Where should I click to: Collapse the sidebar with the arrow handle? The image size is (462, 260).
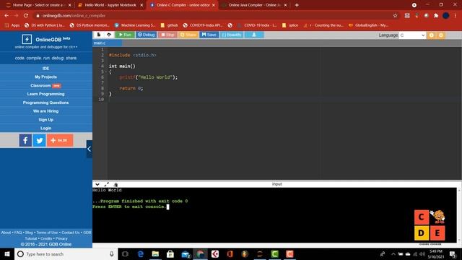(89, 149)
